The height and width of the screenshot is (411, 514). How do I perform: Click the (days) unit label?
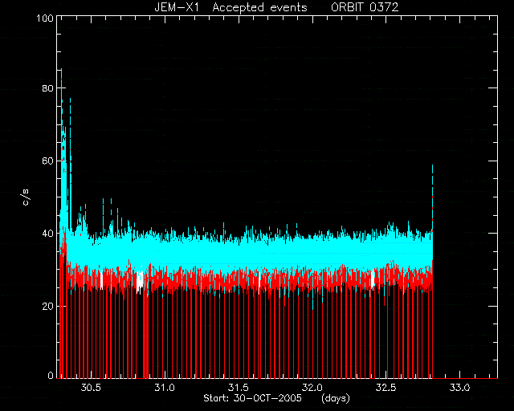[336, 398]
